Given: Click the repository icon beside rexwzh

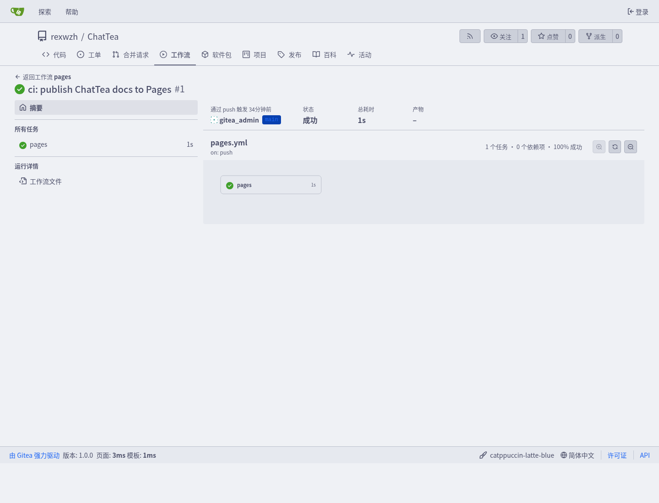Looking at the screenshot, I should pyautogui.click(x=43, y=36).
